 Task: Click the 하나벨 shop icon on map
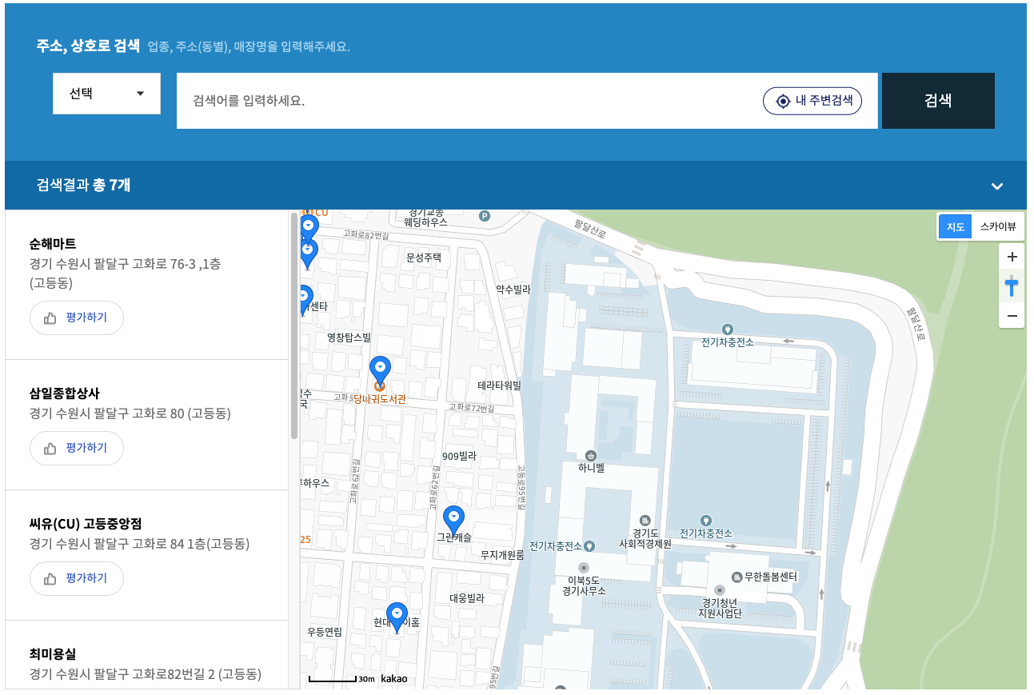tap(591, 455)
